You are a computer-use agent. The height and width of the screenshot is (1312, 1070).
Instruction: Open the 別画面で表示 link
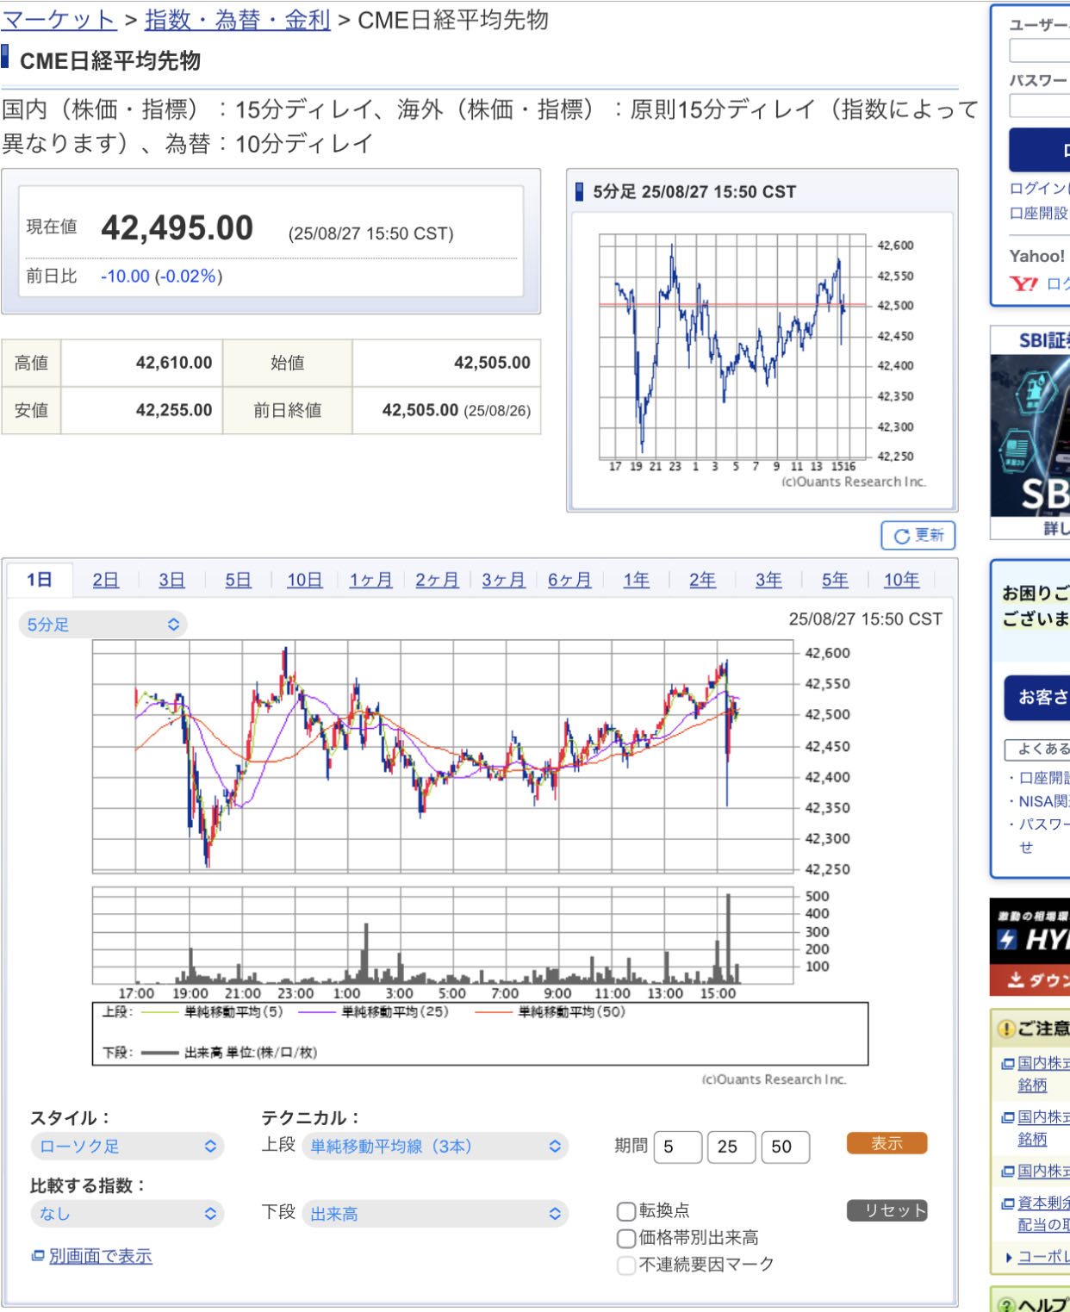coord(100,1256)
